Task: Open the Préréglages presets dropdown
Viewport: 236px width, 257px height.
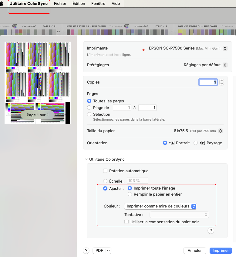Action: [225, 65]
